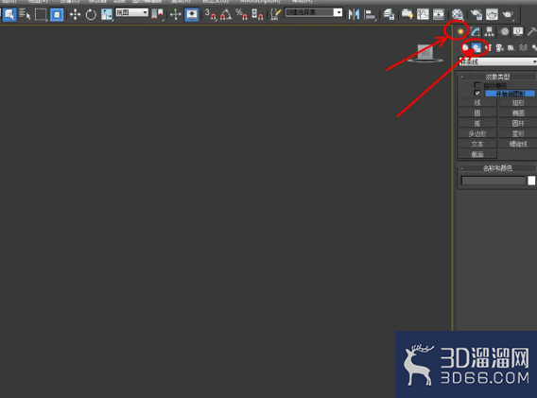The width and height of the screenshot is (537, 398).
Task: Toggle the 3D Snaps button
Action: coord(211,14)
